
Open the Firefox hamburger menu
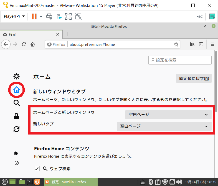(x=212, y=44)
